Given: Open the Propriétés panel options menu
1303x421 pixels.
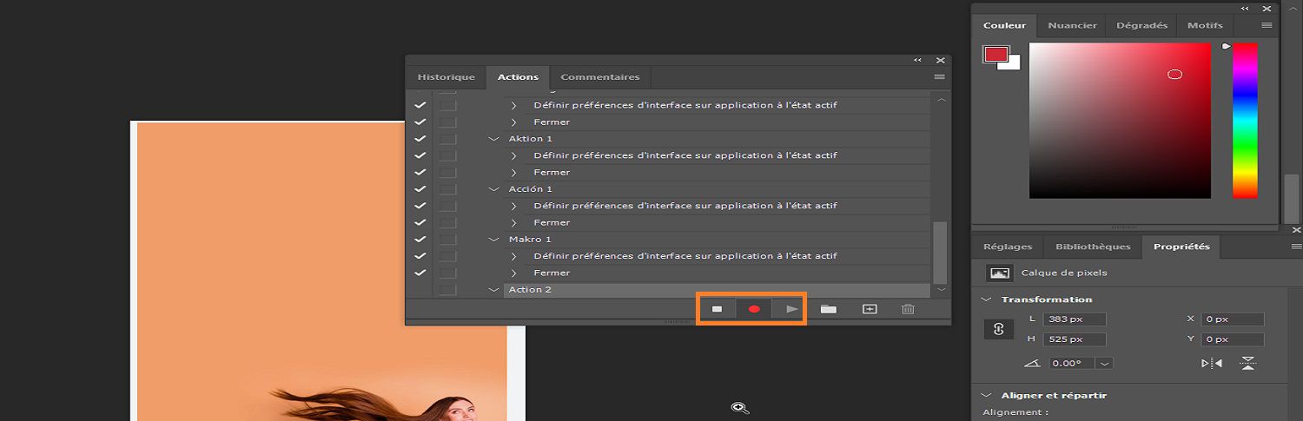Looking at the screenshot, I should coord(1296,247).
